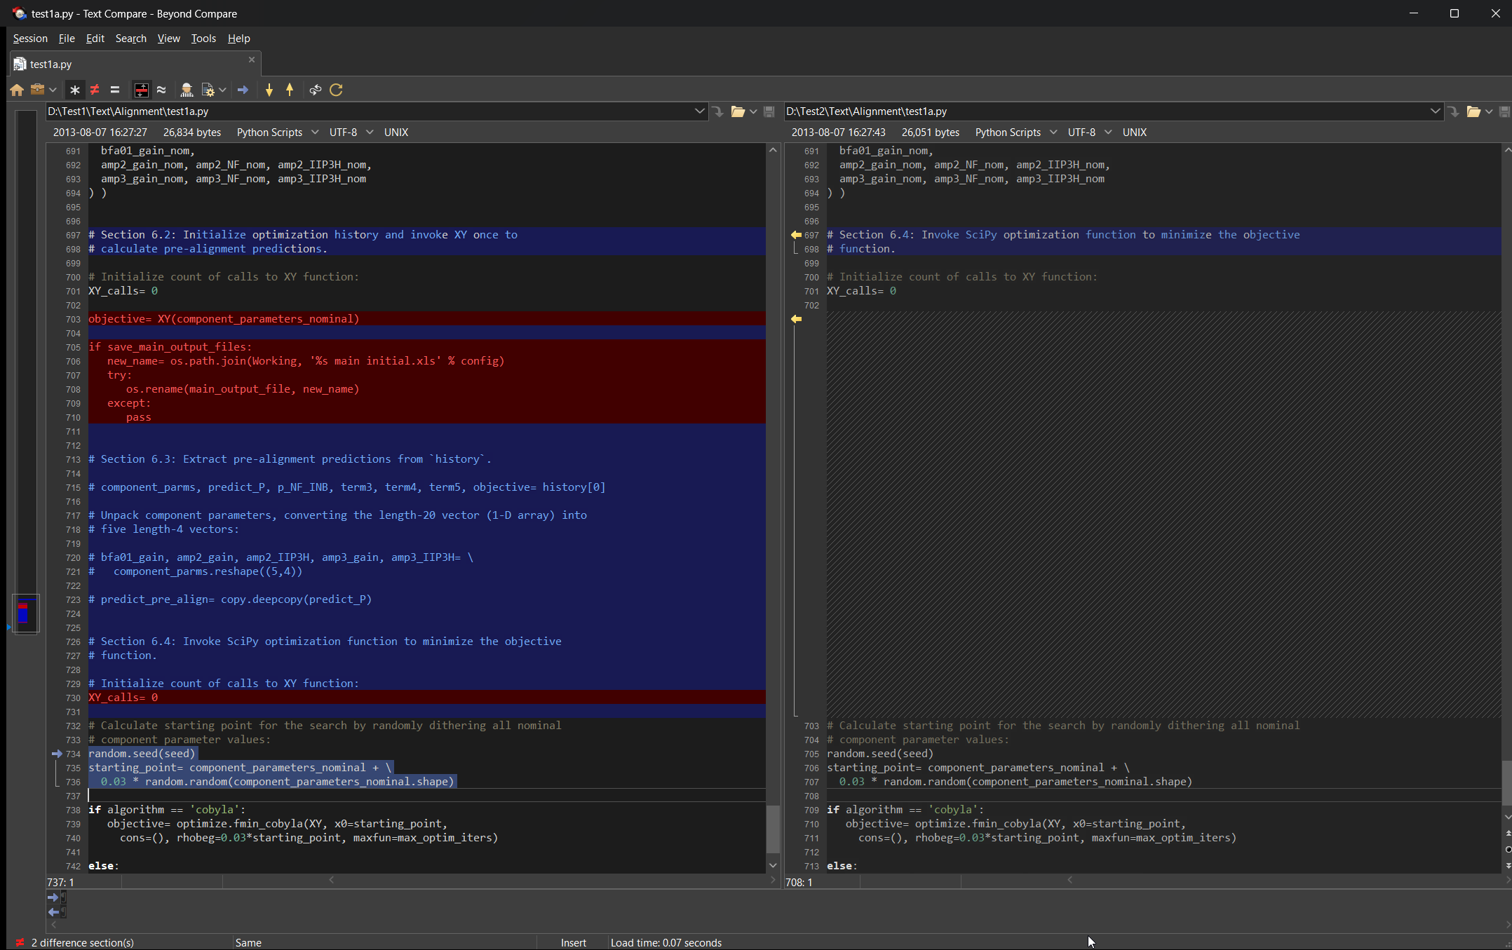The width and height of the screenshot is (1512, 950).
Task: Click Copy to Right blue arrow
Action: [x=243, y=90]
